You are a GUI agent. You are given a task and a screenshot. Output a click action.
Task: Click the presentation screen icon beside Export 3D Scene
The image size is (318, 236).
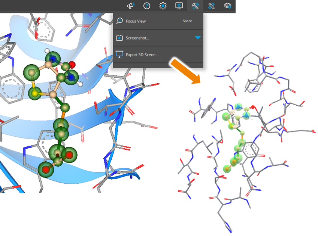[119, 55]
